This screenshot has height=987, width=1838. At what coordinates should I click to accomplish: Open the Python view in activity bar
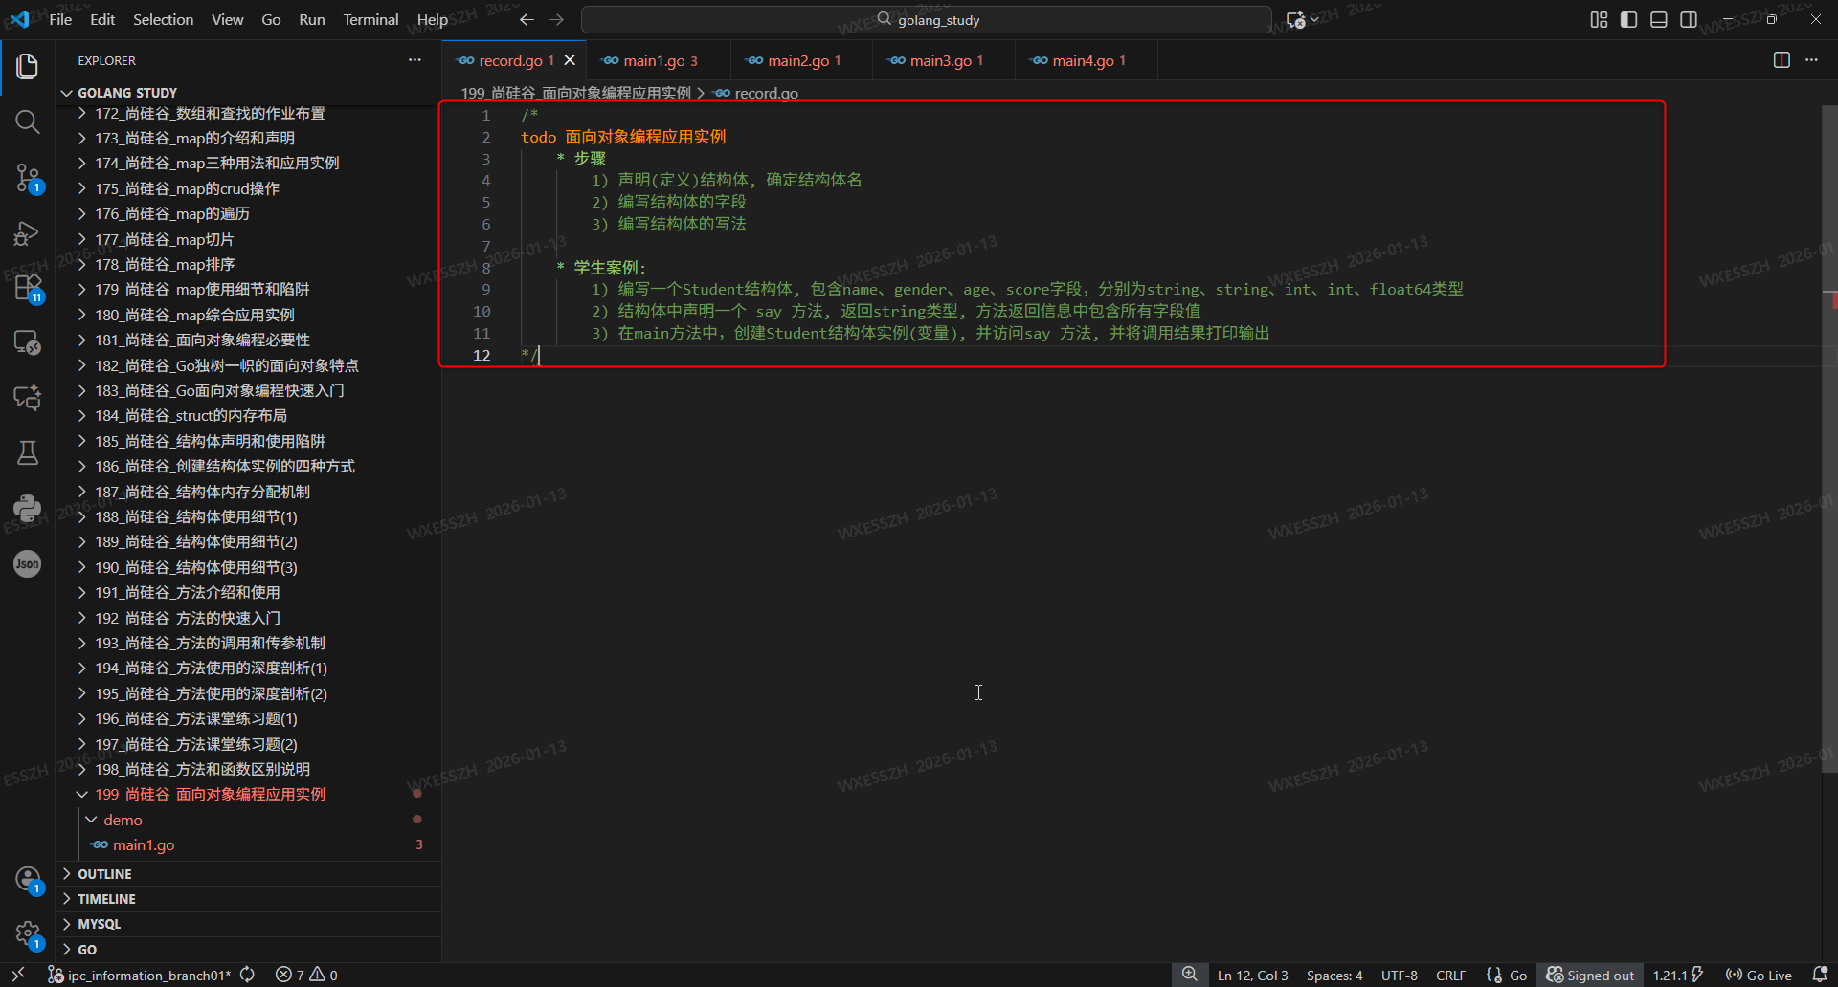[x=28, y=508]
